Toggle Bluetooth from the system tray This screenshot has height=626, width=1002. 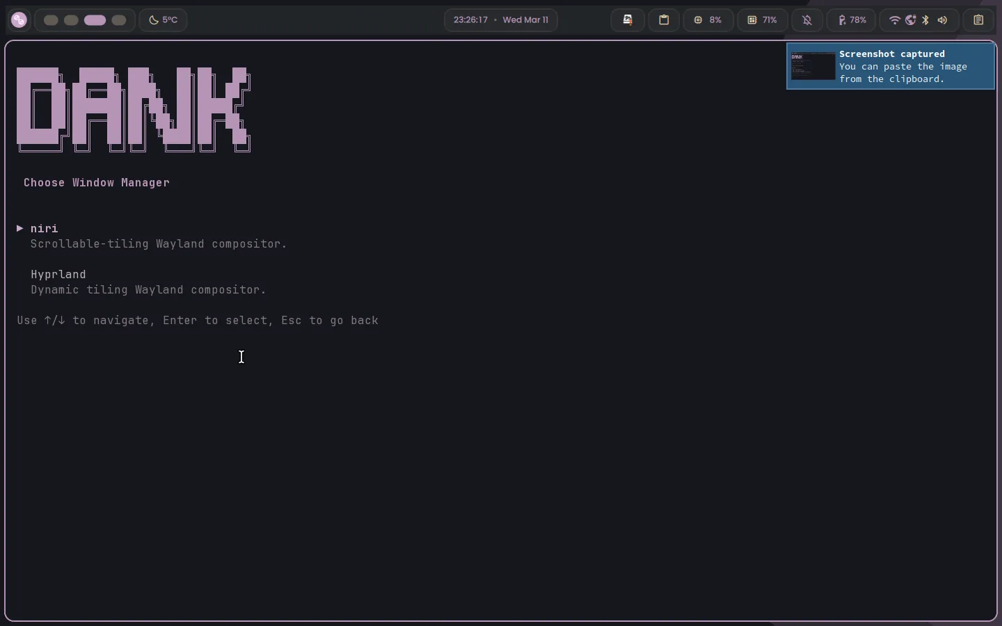coord(926,20)
